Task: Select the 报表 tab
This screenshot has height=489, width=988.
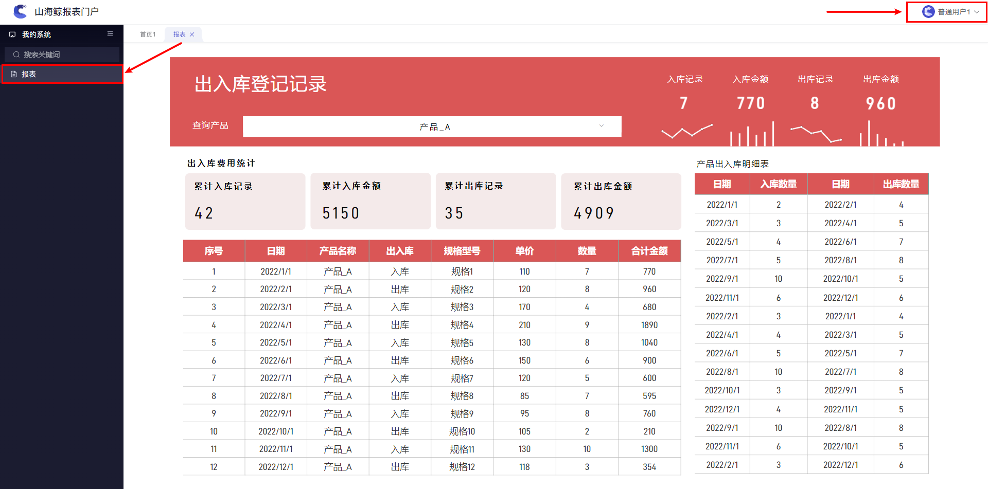Action: [179, 34]
